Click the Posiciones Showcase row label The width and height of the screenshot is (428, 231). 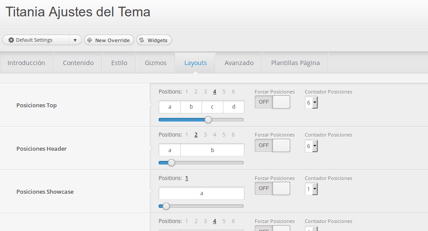45,192
